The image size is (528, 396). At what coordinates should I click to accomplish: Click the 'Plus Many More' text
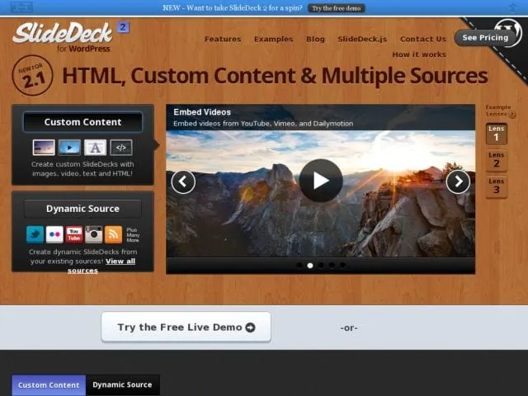point(133,234)
